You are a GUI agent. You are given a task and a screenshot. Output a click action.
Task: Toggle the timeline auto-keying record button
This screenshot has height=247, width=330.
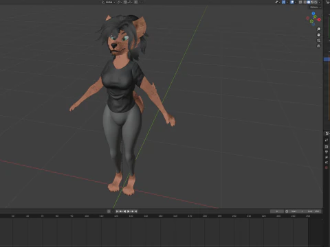pos(109,211)
